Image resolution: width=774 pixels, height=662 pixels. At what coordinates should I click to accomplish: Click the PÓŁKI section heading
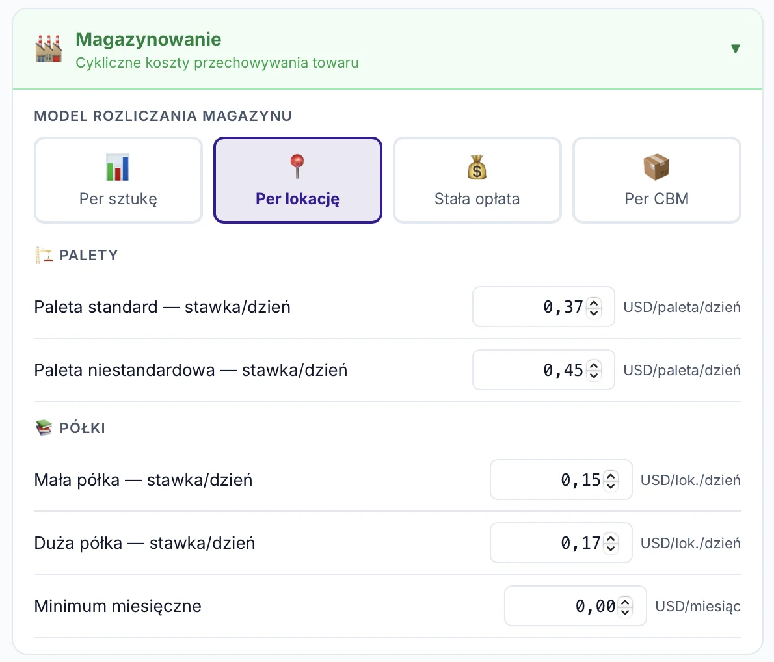83,428
